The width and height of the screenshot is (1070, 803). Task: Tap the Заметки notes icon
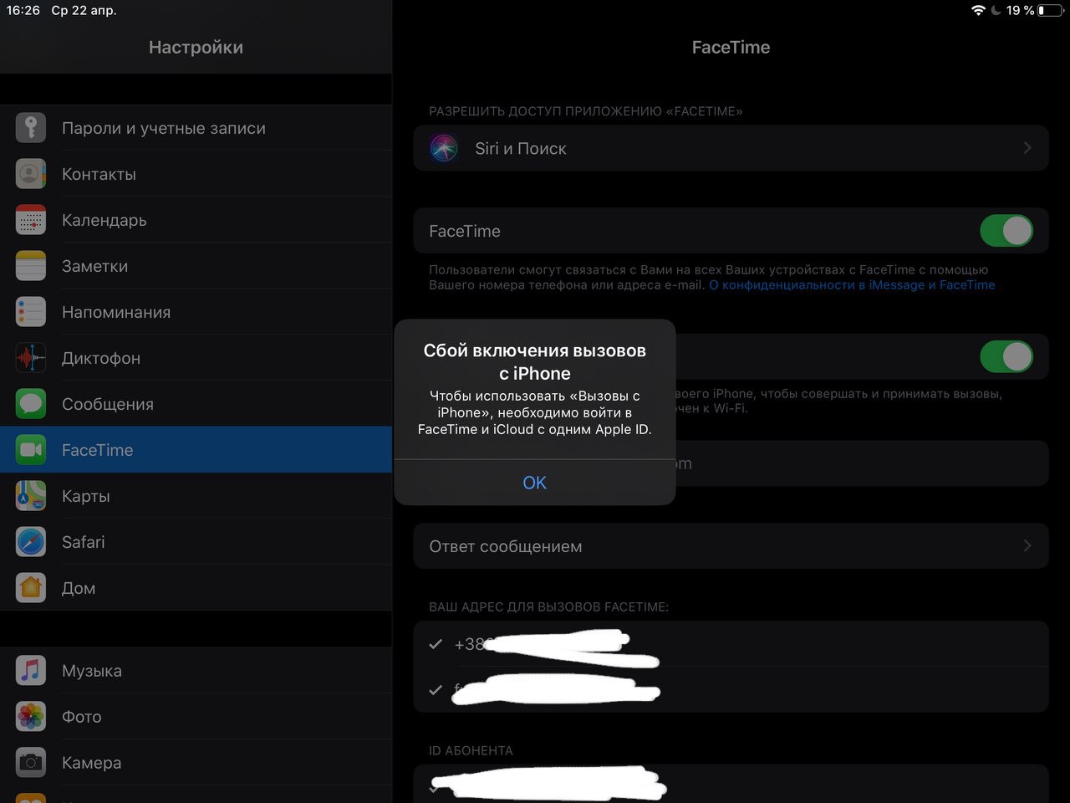(31, 266)
